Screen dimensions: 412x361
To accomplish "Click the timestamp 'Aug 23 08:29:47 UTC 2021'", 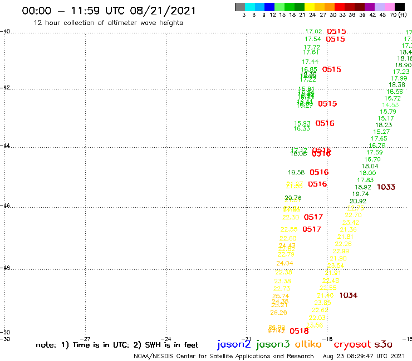I will [x=364, y=356].
